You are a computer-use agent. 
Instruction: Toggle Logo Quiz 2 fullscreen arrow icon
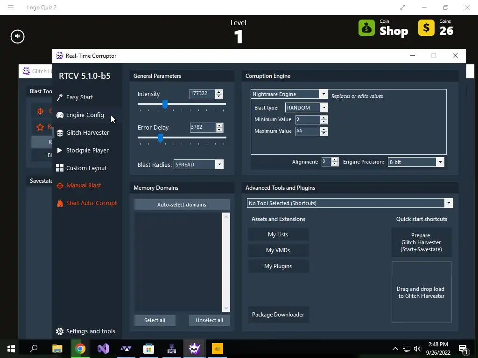[x=403, y=7]
